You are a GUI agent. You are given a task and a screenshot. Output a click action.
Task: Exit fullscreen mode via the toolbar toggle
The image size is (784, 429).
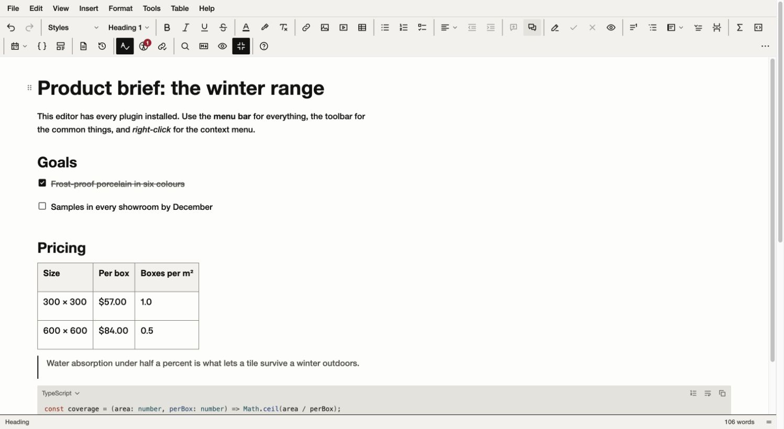241,47
